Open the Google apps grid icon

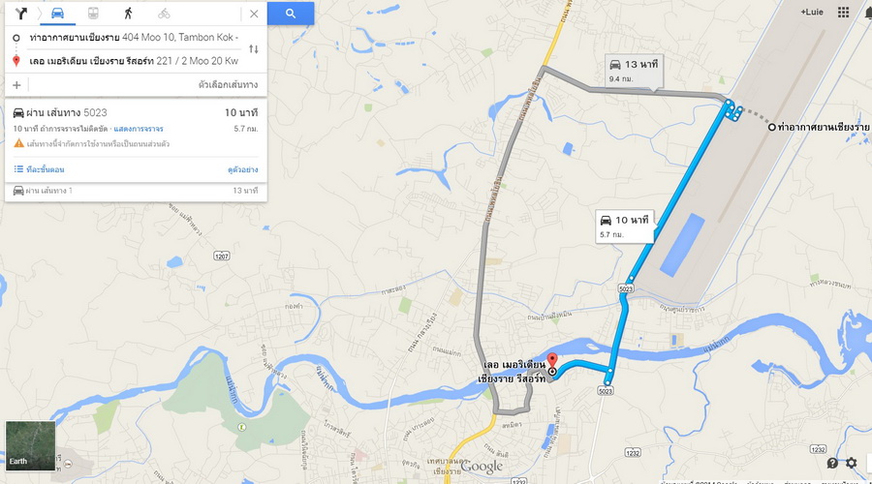pos(844,13)
